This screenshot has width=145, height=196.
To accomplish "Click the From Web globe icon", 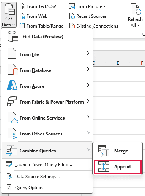I will (22, 16).
